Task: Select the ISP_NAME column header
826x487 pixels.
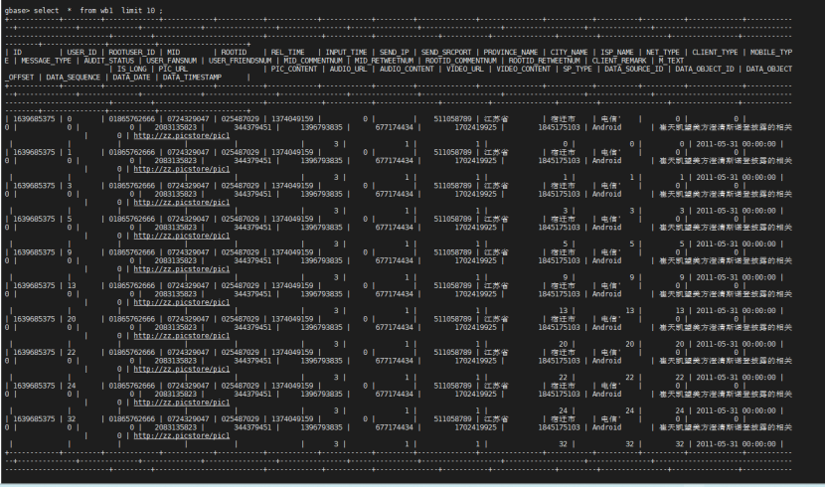Action: 617,52
